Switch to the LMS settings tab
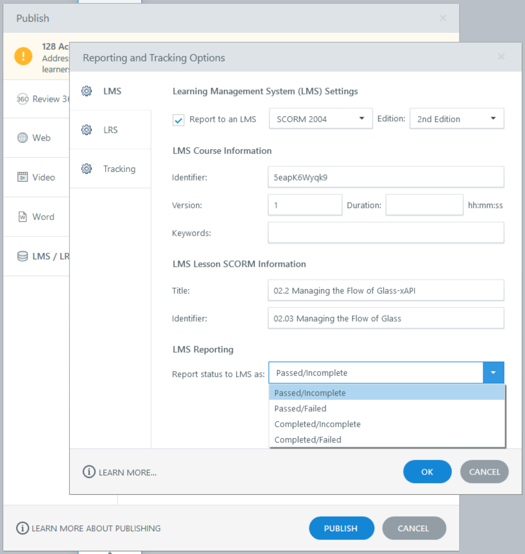The height and width of the screenshot is (554, 525). point(110,91)
